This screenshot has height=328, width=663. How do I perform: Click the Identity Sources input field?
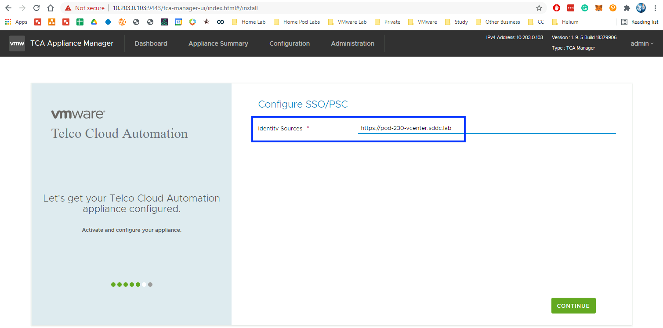(x=486, y=128)
